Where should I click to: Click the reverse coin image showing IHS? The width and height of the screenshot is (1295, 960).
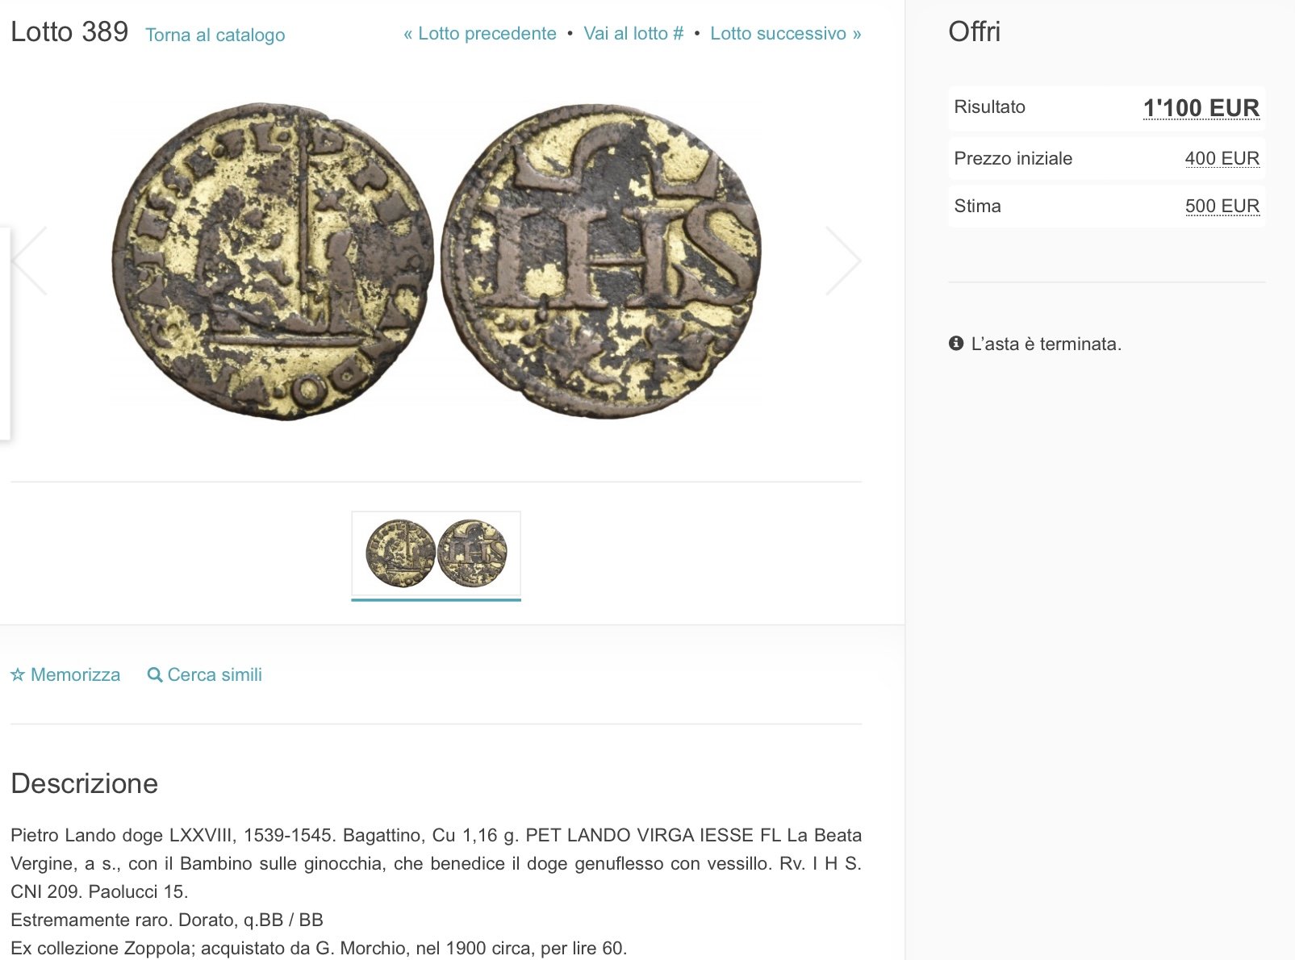(601, 261)
